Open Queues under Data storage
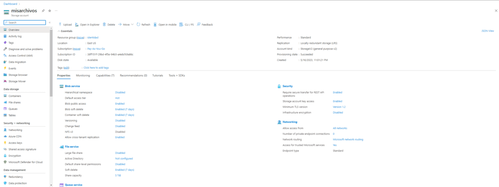This screenshot has width=499, height=187. tap(13, 109)
